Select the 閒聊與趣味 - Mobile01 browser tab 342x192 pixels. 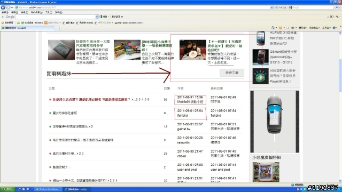pos(27,28)
